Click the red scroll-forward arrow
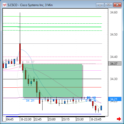124x124 pixels. pyautogui.click(x=119, y=119)
